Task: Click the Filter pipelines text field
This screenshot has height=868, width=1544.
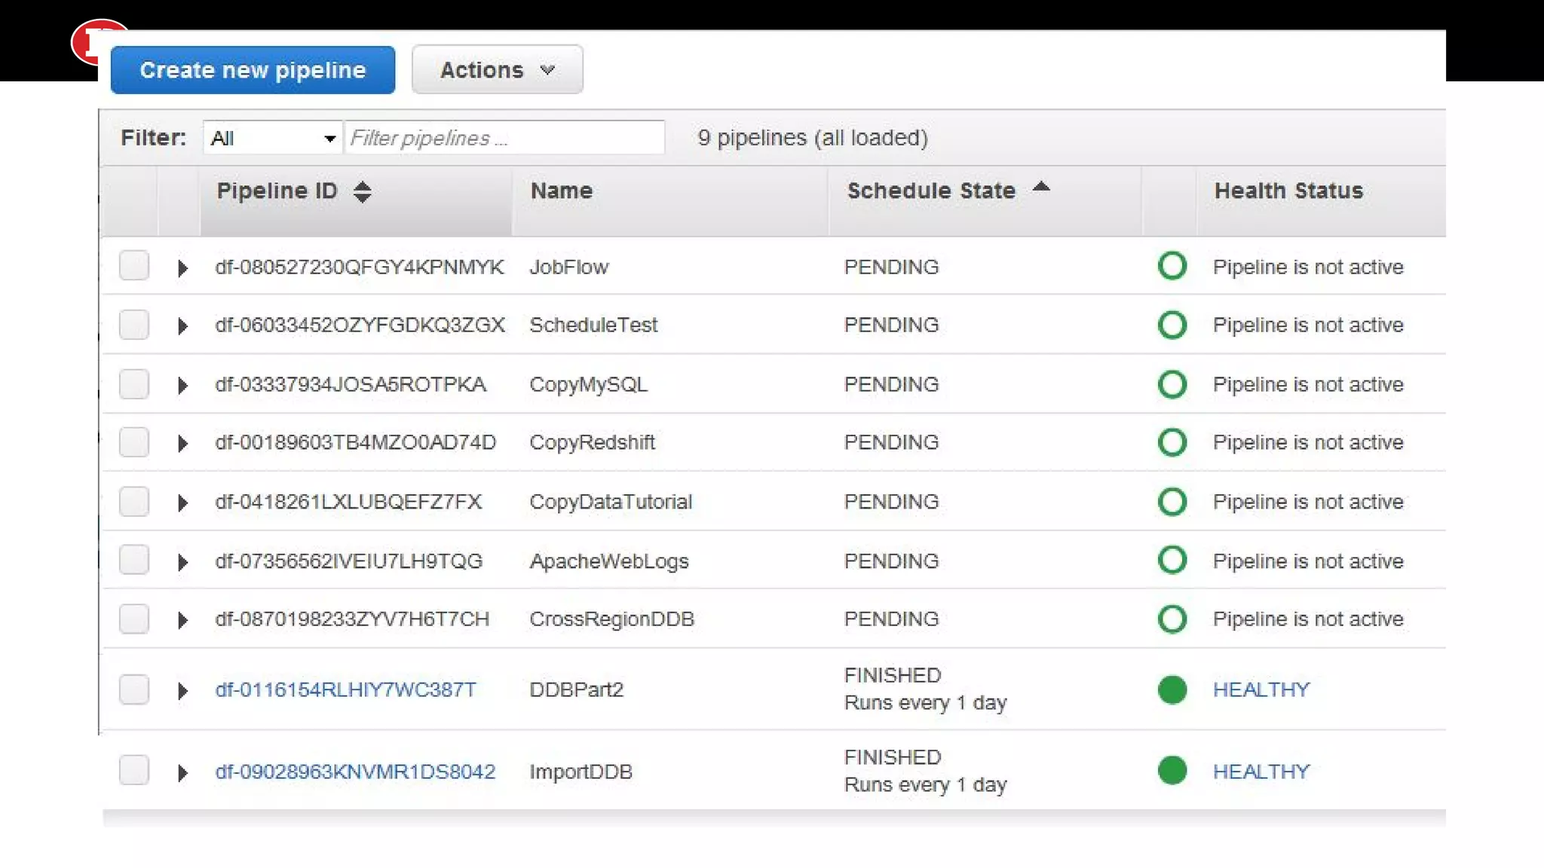Action: pos(504,138)
